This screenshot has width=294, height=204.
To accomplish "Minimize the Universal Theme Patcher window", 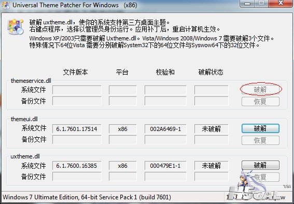I will click(x=247, y=4).
